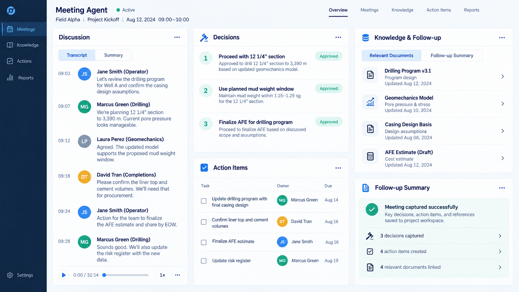Check the Finalize AFE estimate task

coord(204,242)
